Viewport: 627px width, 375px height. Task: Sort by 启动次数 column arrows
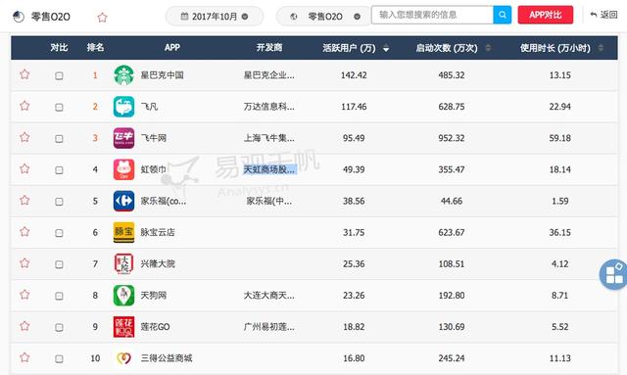click(x=488, y=48)
